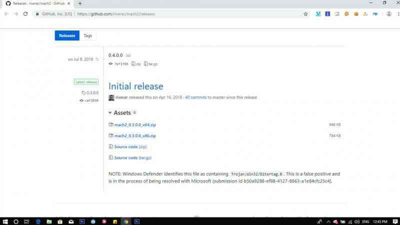Screen dimensions: 400x225
Task: Open the volume control in system tray
Action: click(x=357, y=221)
